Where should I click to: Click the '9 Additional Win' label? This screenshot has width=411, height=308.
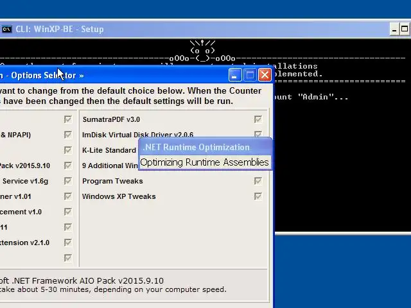pyautogui.click(x=110, y=166)
